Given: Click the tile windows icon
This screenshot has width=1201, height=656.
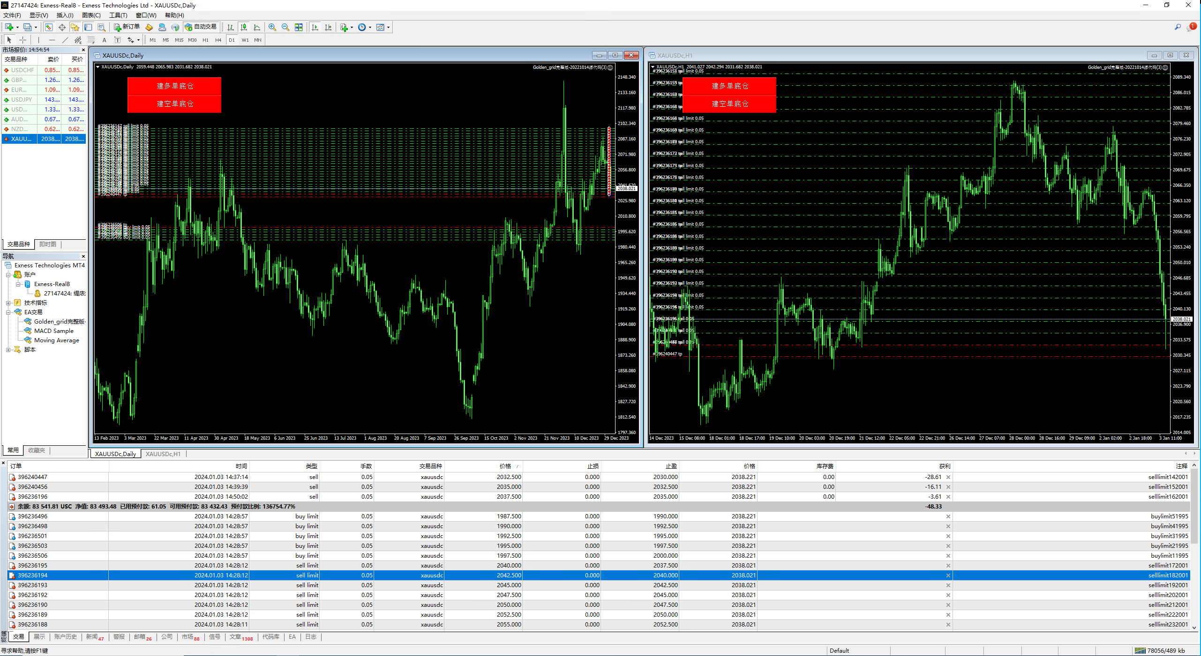Looking at the screenshot, I should 299,27.
